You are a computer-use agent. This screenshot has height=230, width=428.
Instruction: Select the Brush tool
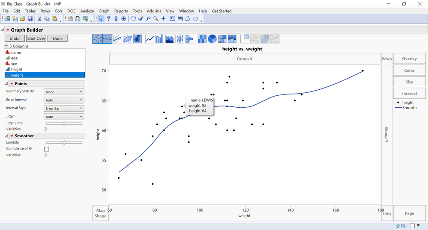point(141,18)
